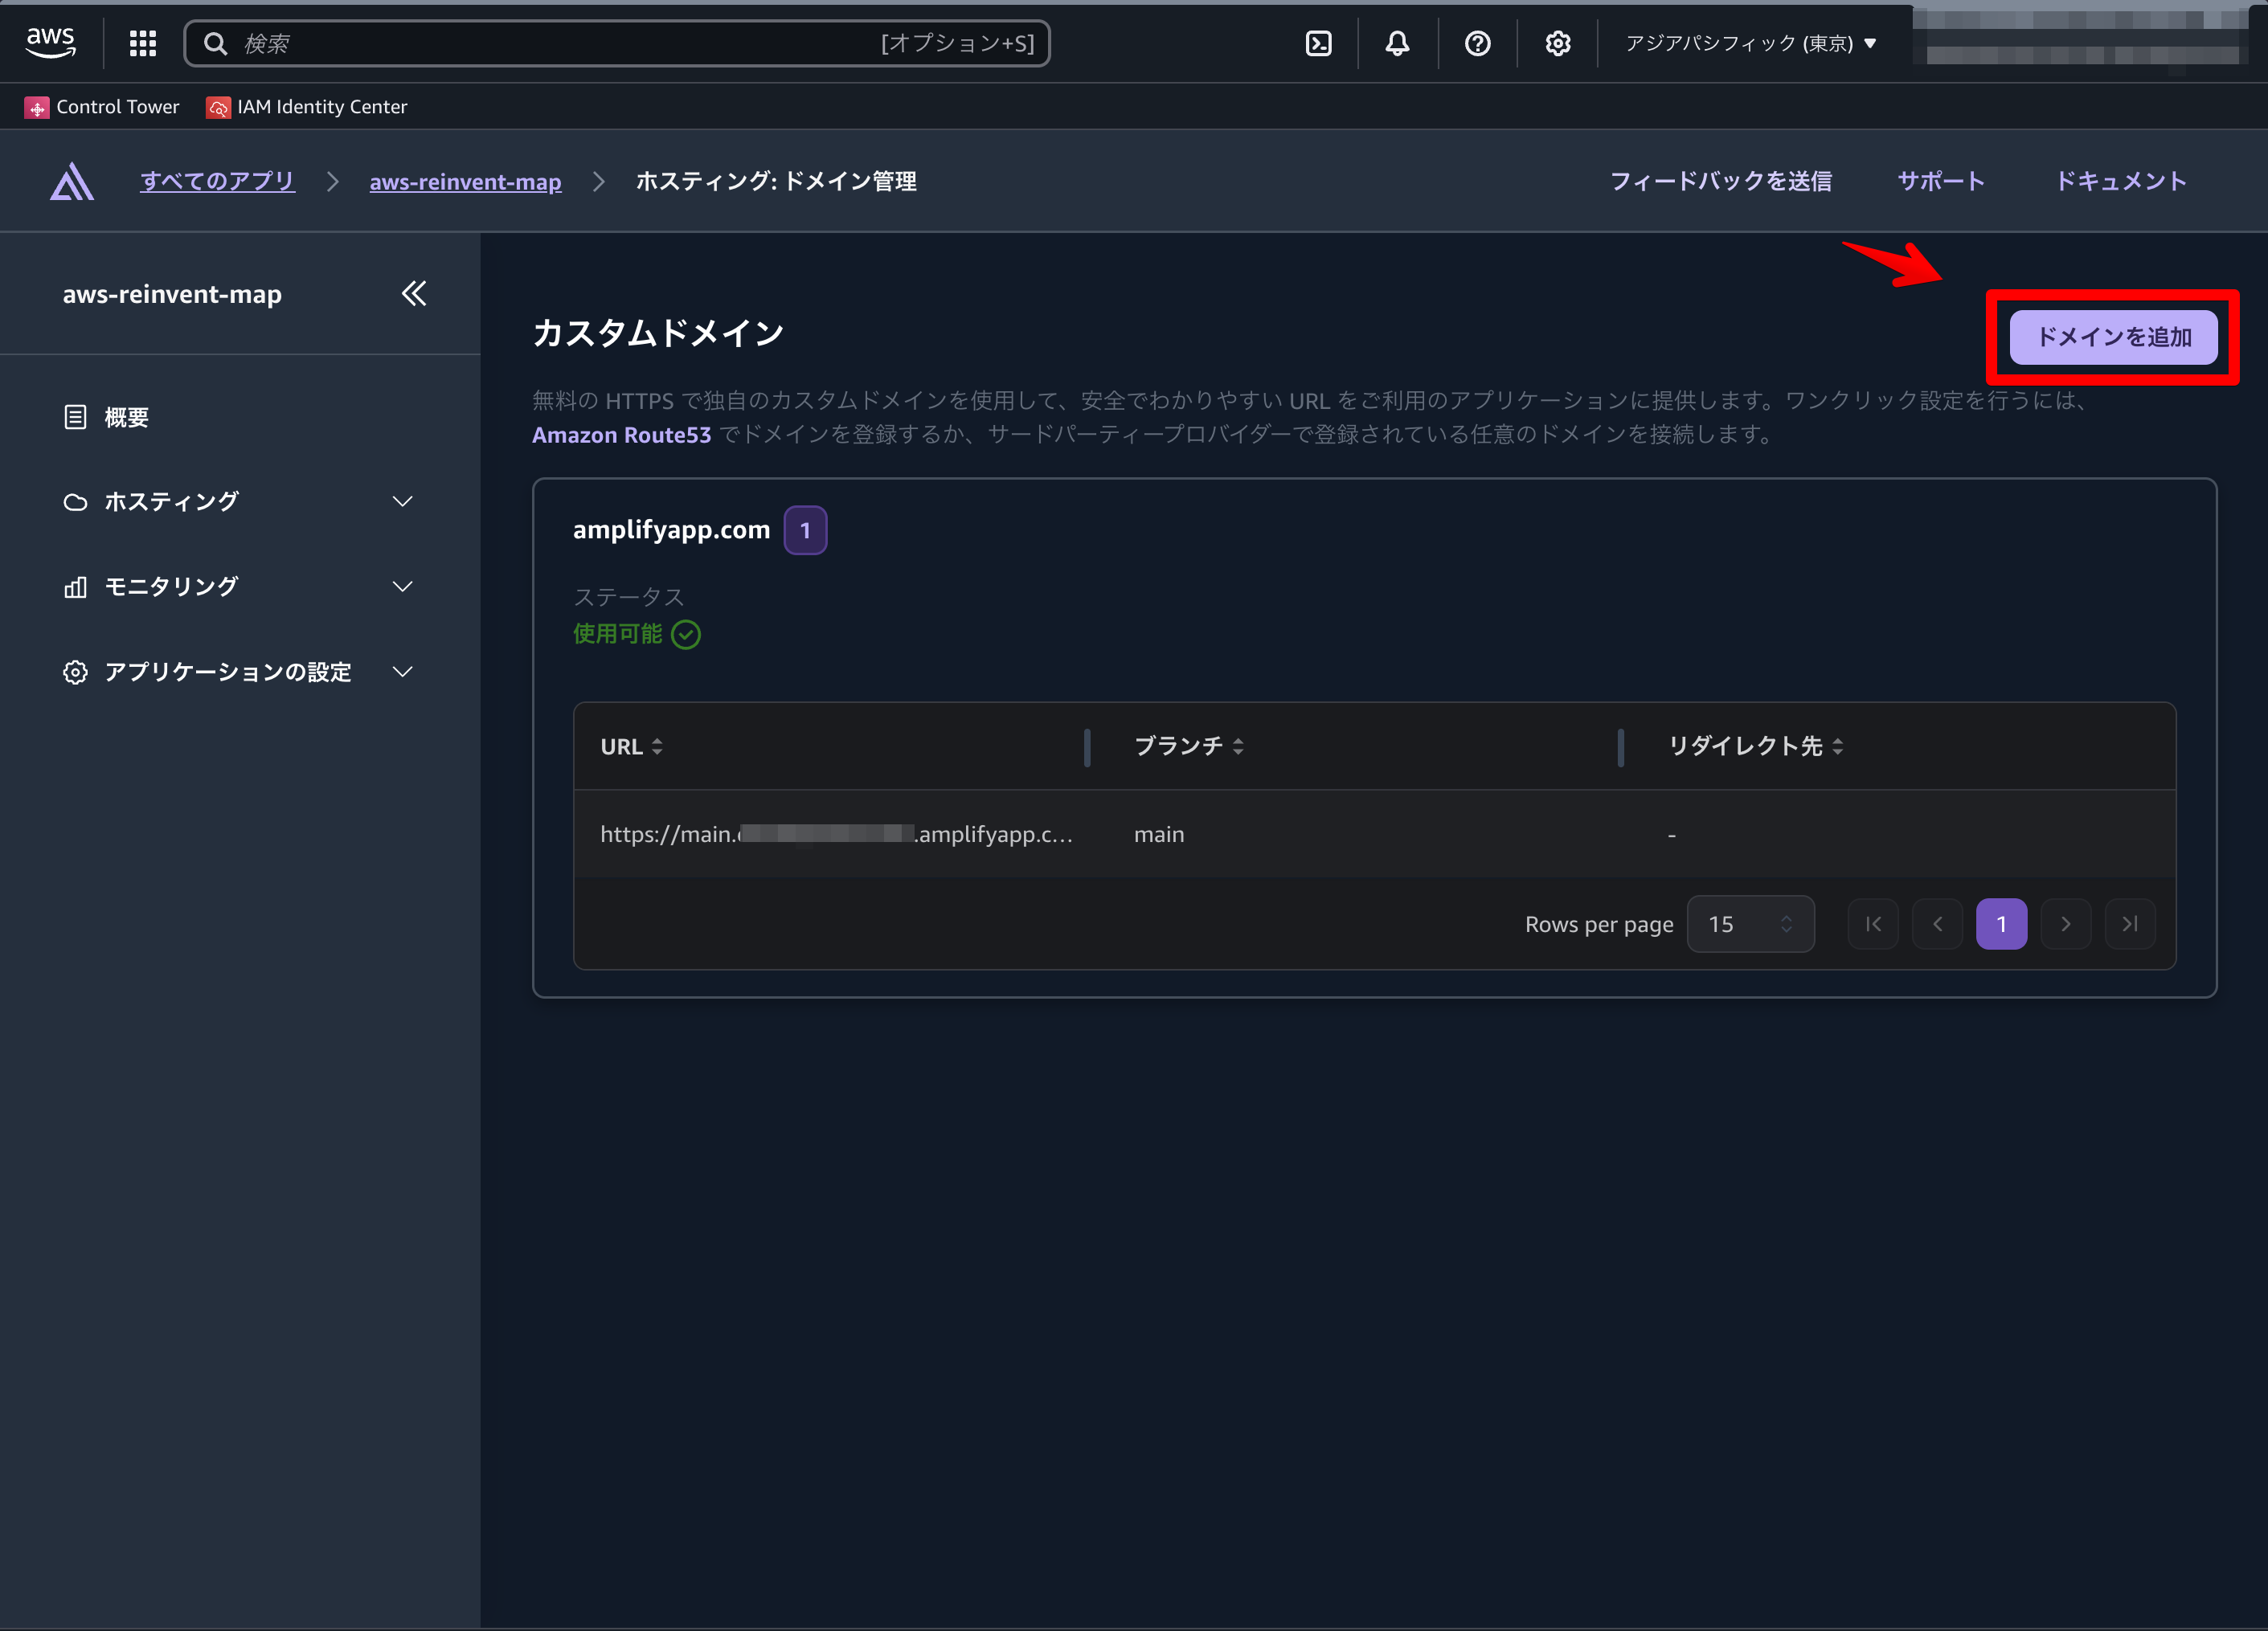Click the ドメインを追加 button

2112,337
